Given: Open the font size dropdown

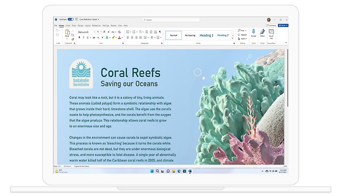Looking at the screenshot, I should click(x=102, y=32).
